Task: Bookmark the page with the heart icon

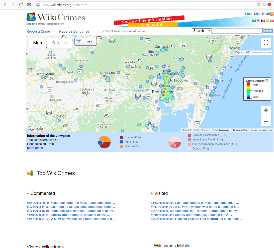Action: [x=269, y=5]
